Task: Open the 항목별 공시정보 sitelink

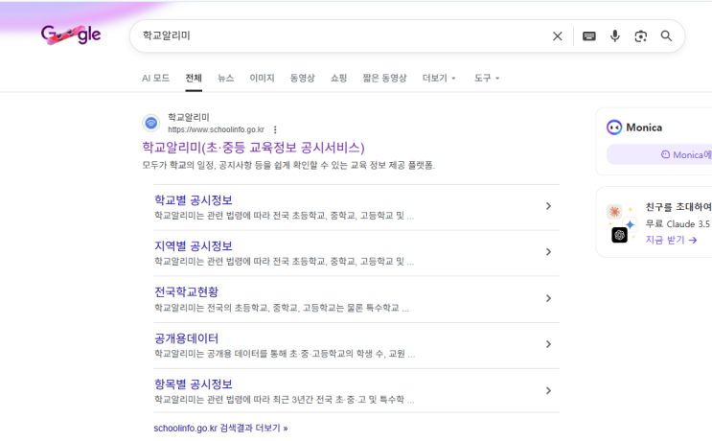Action: click(194, 384)
